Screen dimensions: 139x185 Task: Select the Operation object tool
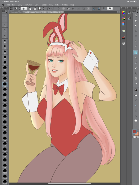click(x=136, y=26)
